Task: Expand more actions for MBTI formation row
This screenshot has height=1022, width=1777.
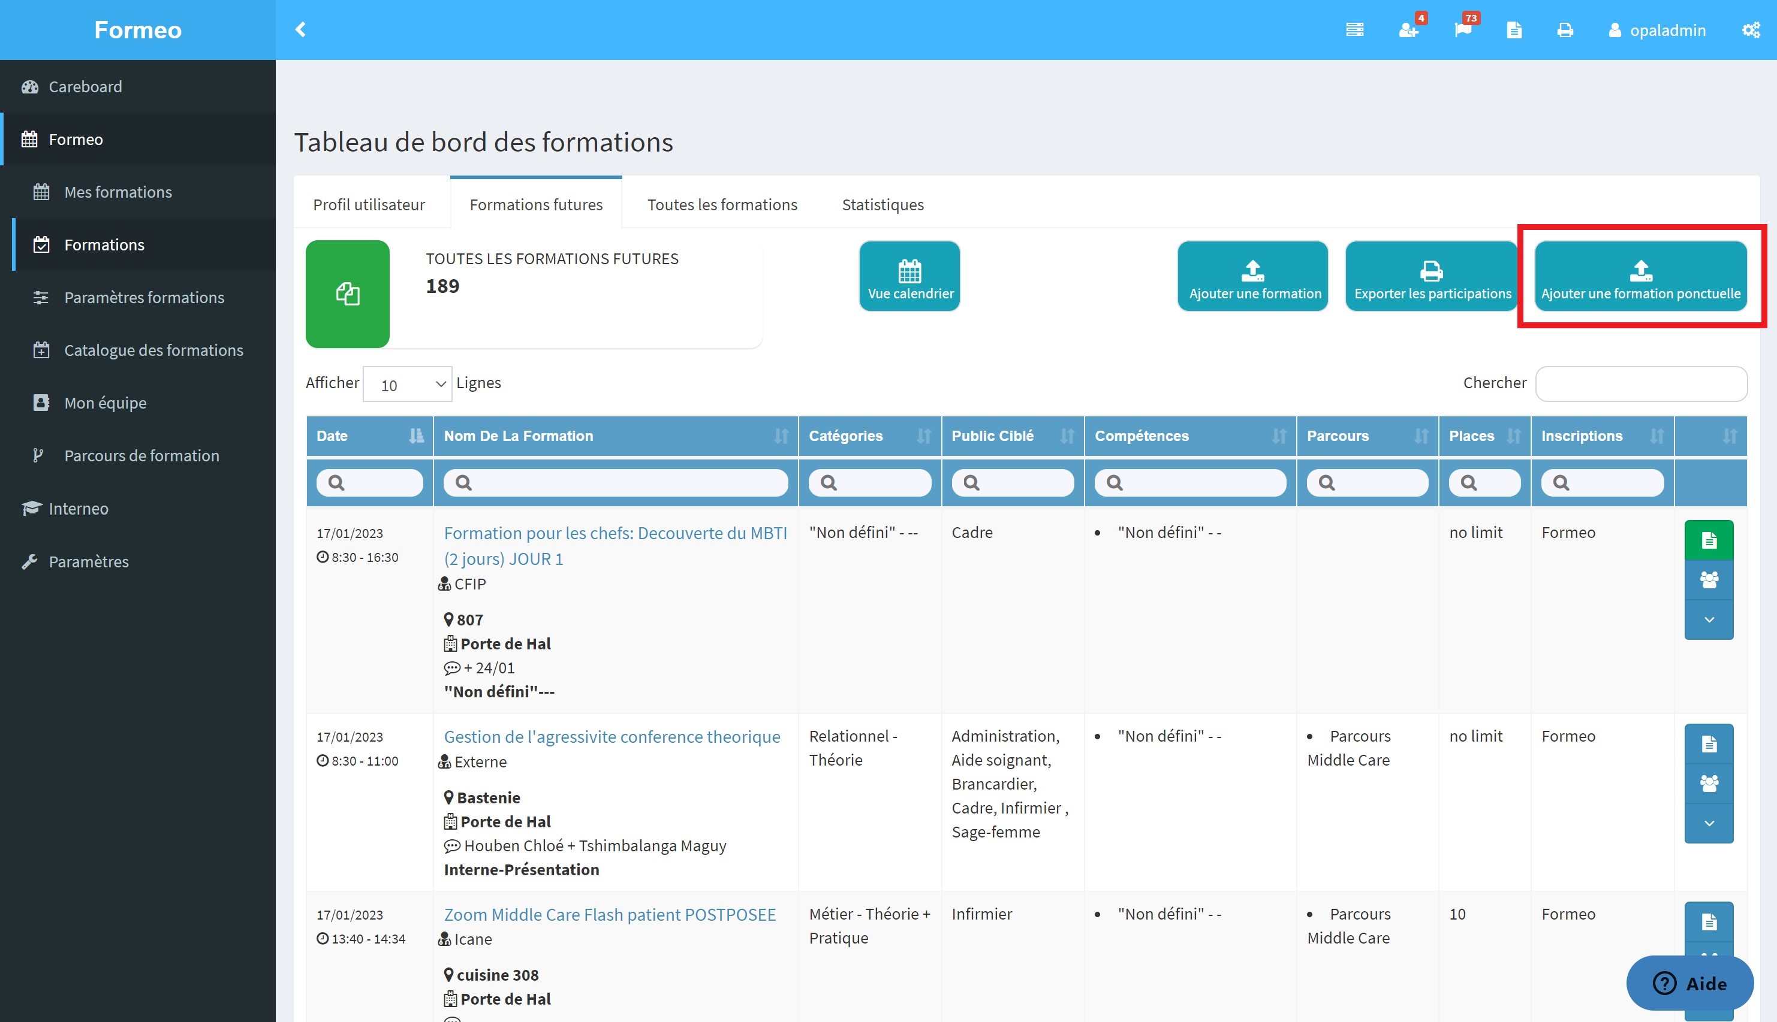Action: (x=1709, y=620)
